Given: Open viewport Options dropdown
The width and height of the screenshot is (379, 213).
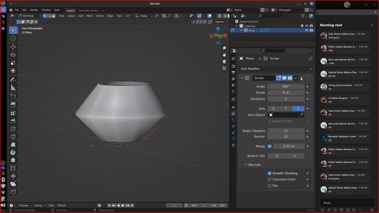Looking at the screenshot, I should point(221,22).
